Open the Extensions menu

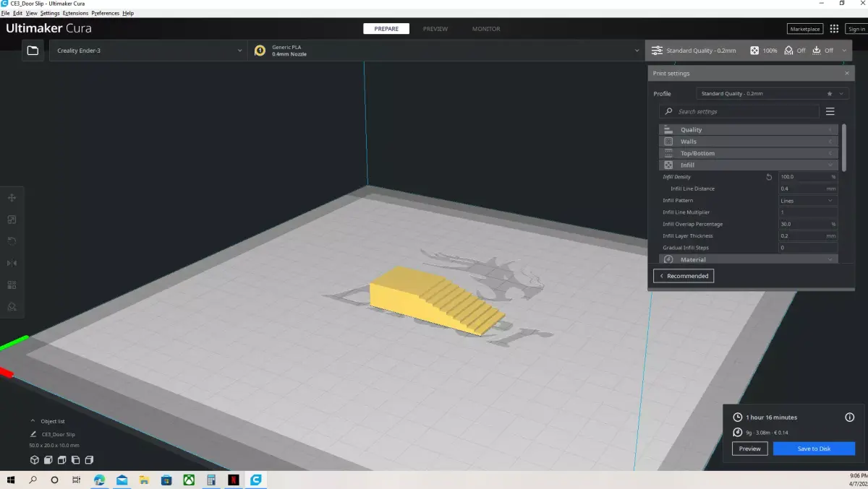(75, 13)
